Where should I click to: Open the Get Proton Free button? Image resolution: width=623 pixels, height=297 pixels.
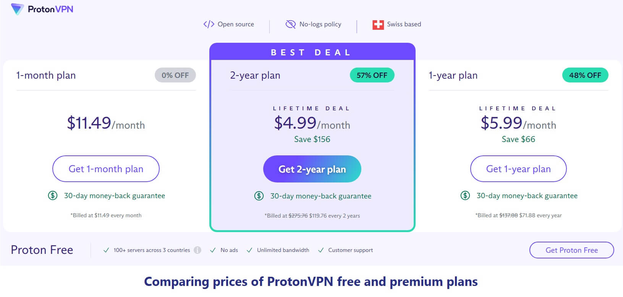coord(572,250)
